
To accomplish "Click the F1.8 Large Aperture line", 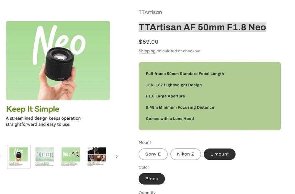I will click(165, 96).
